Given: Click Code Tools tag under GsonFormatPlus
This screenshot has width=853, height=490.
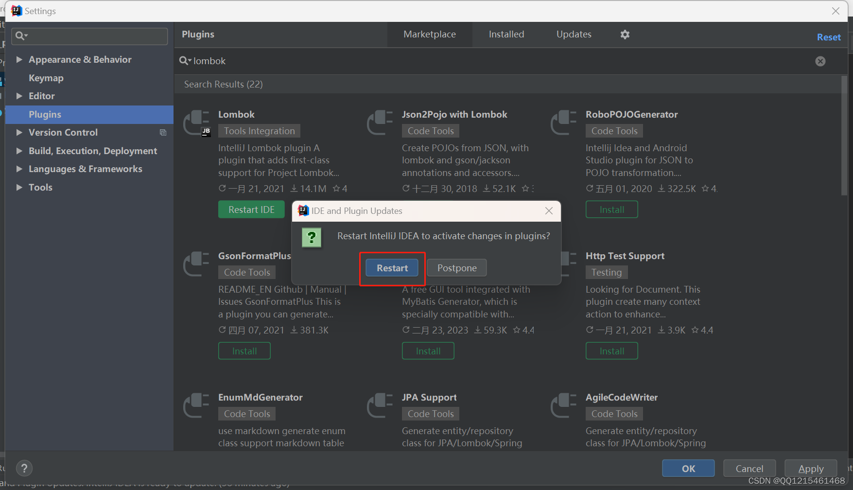Looking at the screenshot, I should [247, 272].
